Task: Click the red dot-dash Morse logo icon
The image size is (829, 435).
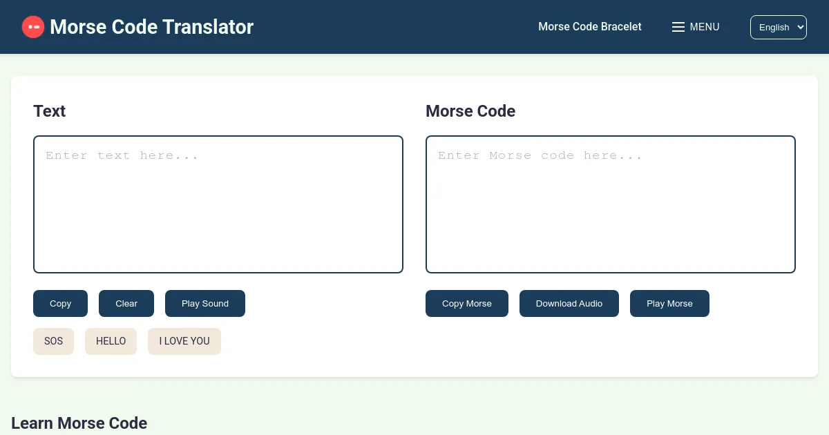Action: point(33,27)
